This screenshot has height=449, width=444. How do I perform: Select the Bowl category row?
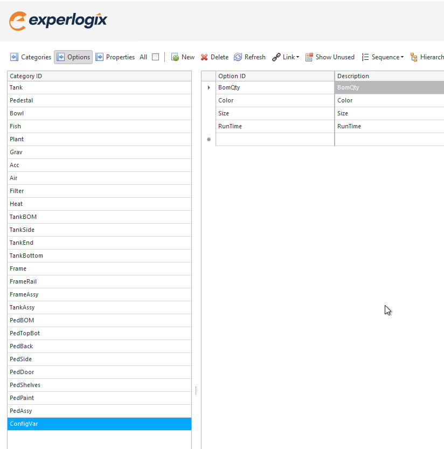click(99, 113)
